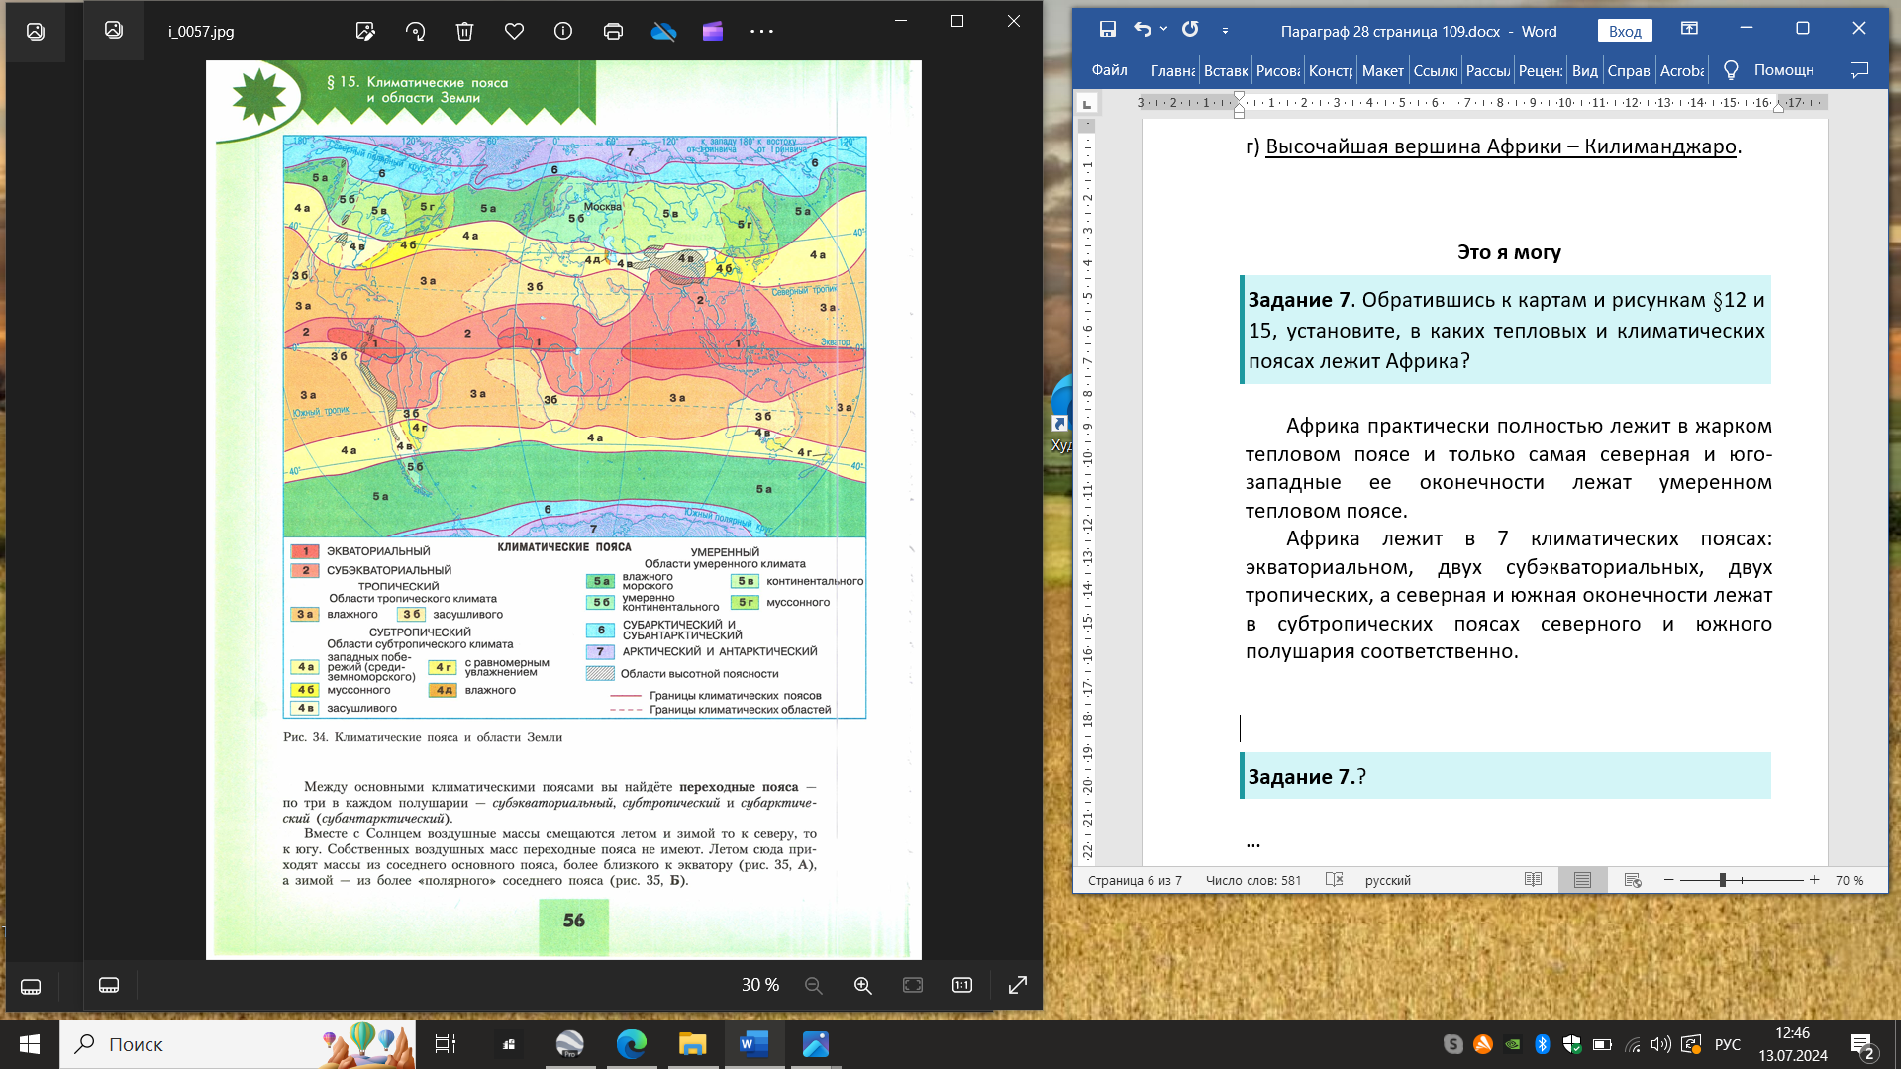Undo the last action in Word
This screenshot has width=1901, height=1069.
point(1143,30)
